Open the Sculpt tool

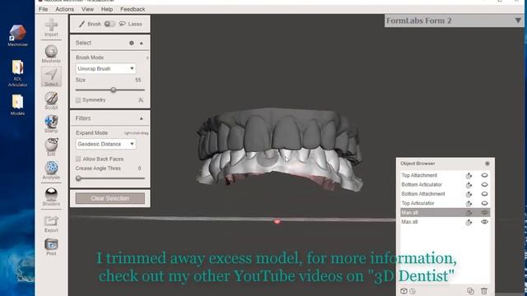click(51, 100)
